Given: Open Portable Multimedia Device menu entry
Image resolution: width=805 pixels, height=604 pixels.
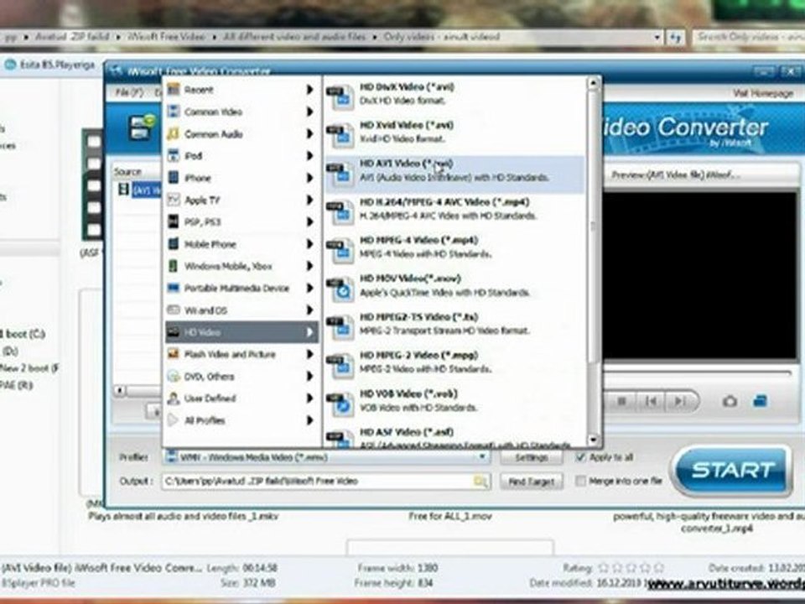Looking at the screenshot, I should [241, 288].
